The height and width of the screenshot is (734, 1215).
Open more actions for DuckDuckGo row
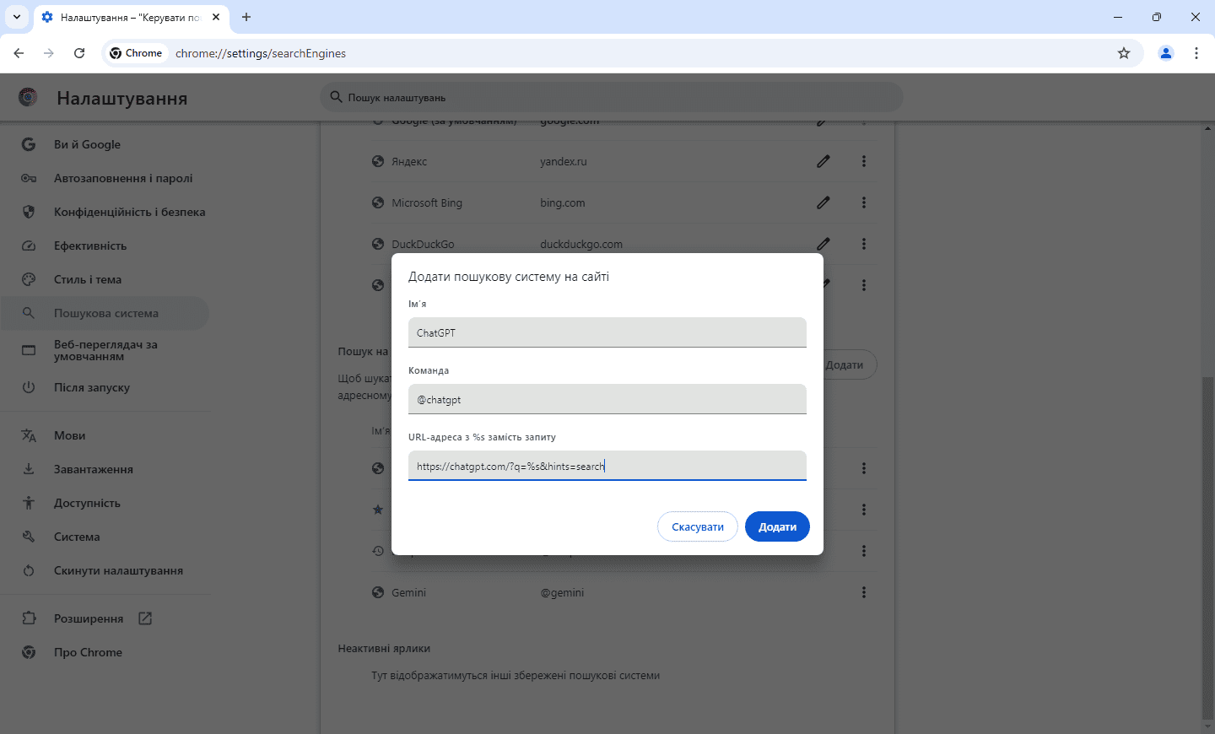point(864,244)
